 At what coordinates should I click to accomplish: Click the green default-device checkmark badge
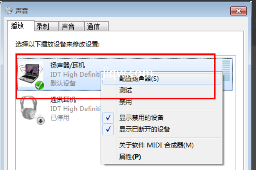coord(39,85)
